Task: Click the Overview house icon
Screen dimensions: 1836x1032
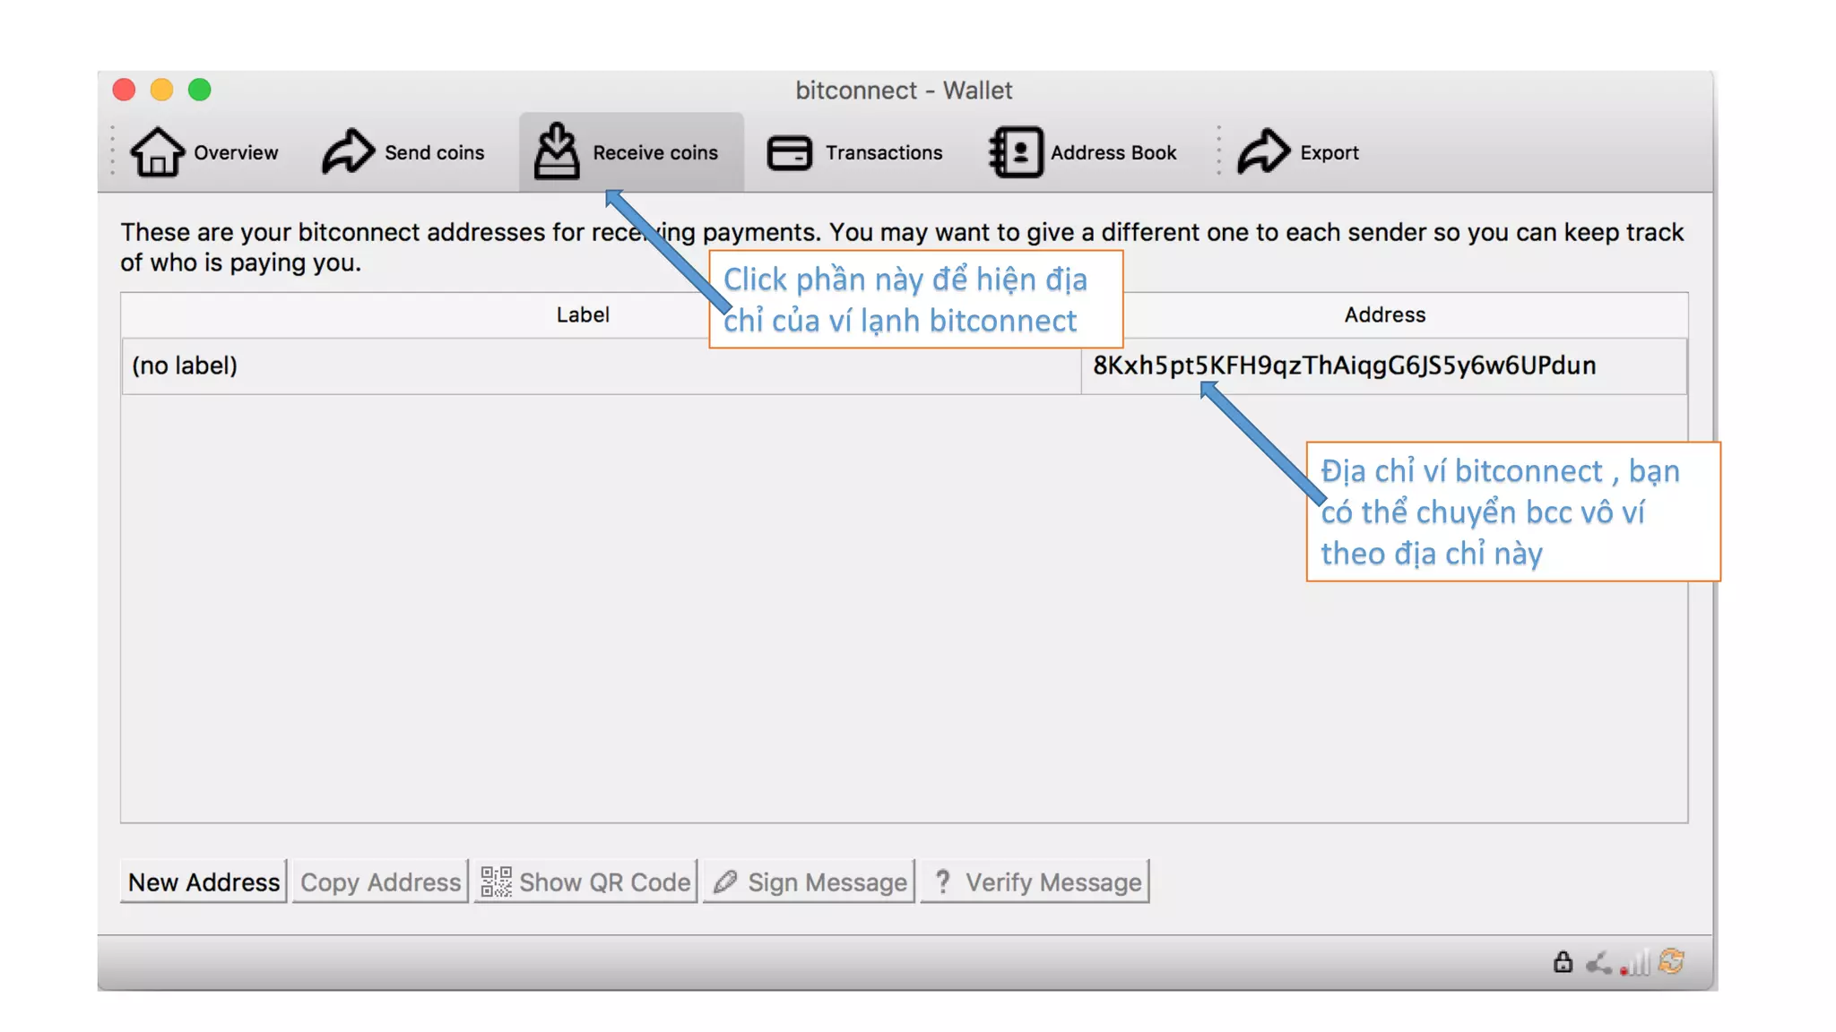Action: 157,151
